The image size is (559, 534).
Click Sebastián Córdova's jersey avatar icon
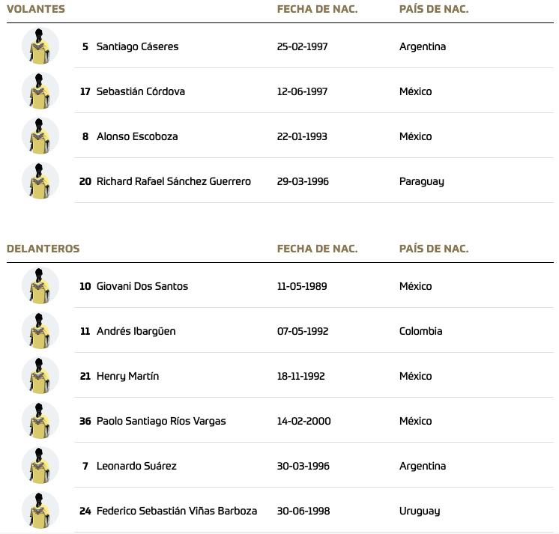pos(40,91)
